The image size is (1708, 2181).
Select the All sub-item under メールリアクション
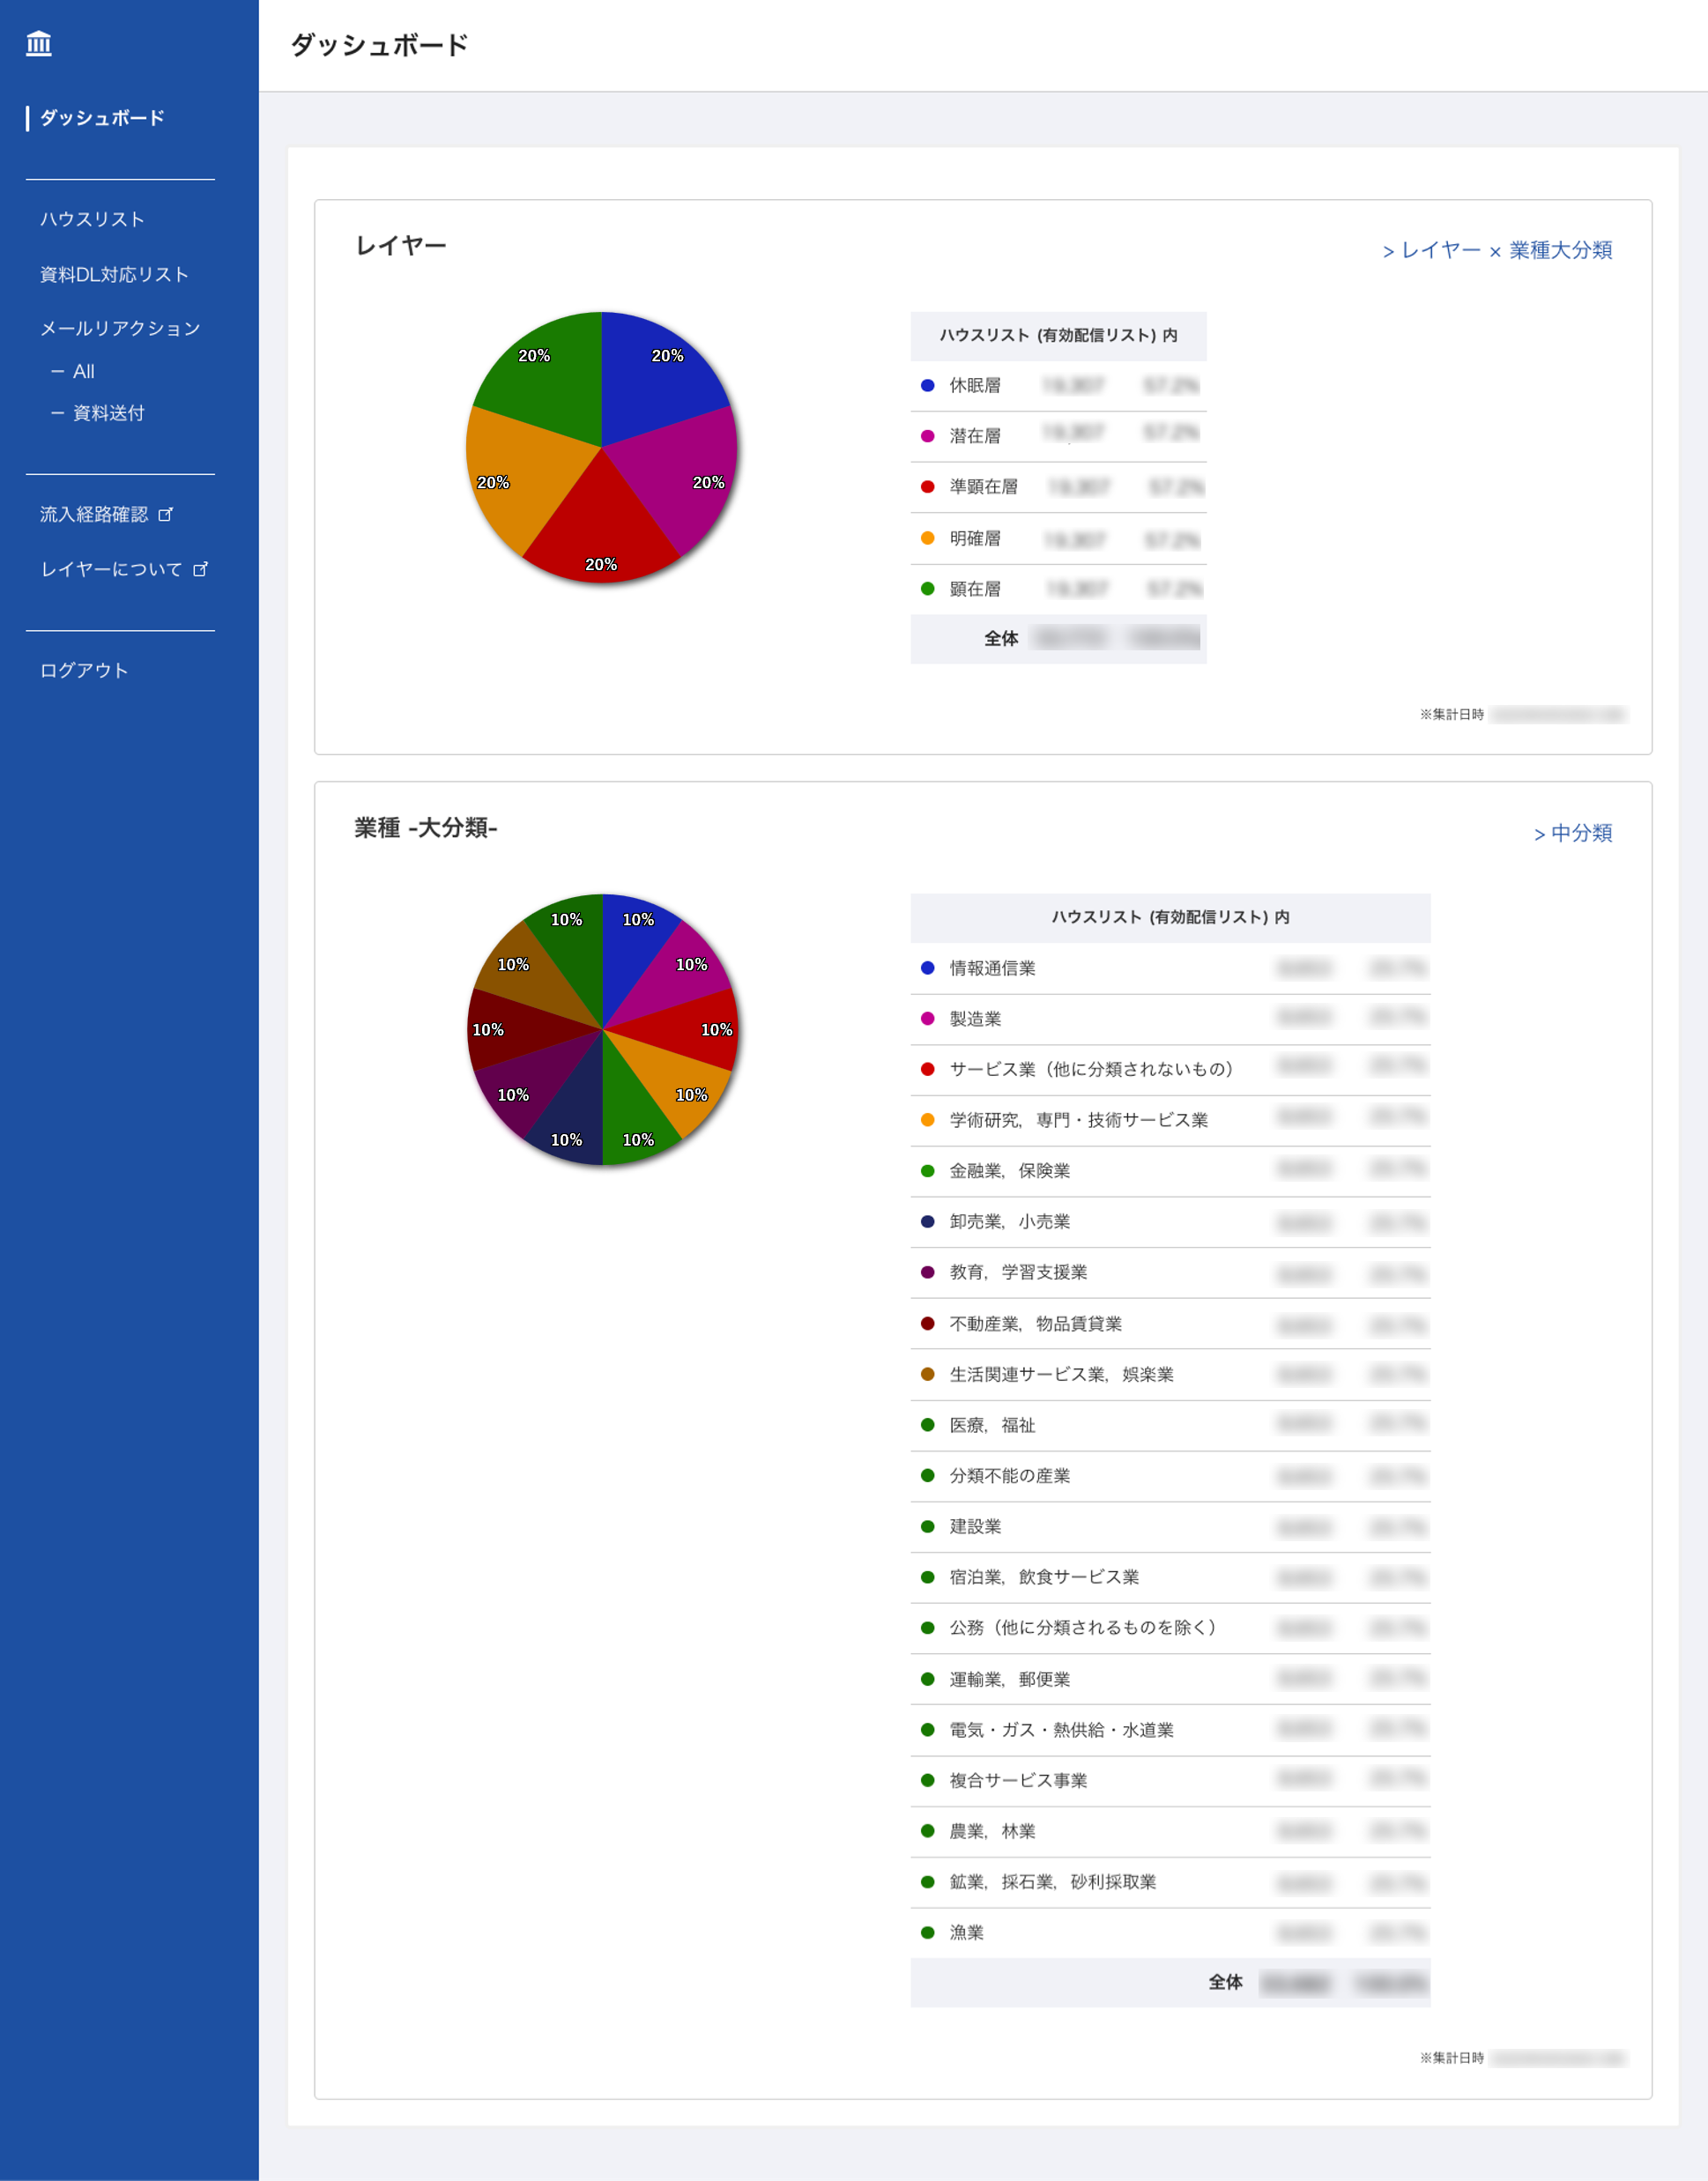(83, 371)
